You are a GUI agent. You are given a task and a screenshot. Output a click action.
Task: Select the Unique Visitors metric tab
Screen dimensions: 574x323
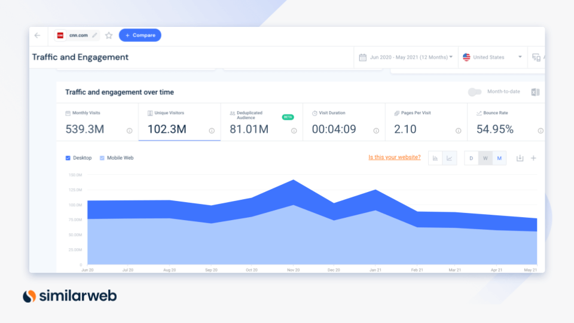[x=179, y=123]
